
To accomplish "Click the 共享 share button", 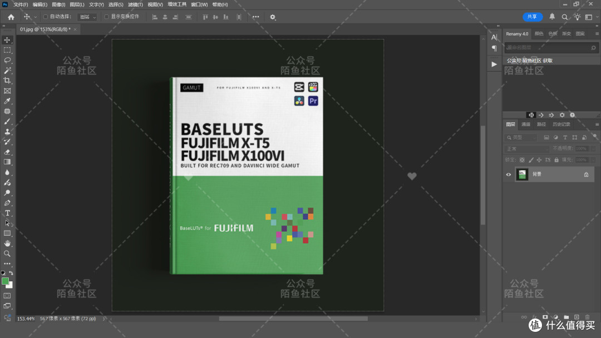I will click(533, 17).
